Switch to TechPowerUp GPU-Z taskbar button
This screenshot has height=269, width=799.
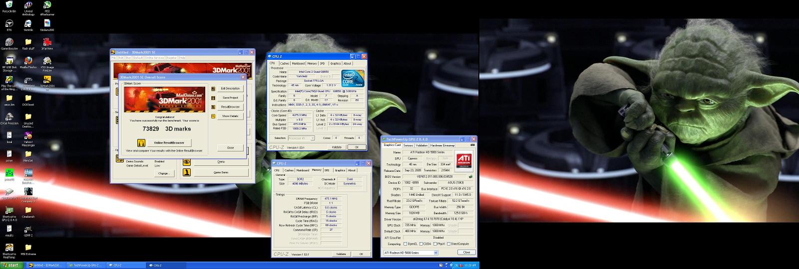pos(86,265)
